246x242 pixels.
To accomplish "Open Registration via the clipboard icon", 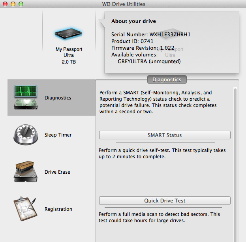I will (25, 209).
